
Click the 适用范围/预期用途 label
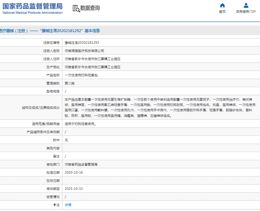click(45, 124)
